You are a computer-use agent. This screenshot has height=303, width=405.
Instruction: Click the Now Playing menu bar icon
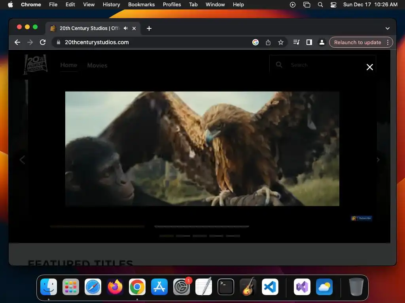[293, 5]
